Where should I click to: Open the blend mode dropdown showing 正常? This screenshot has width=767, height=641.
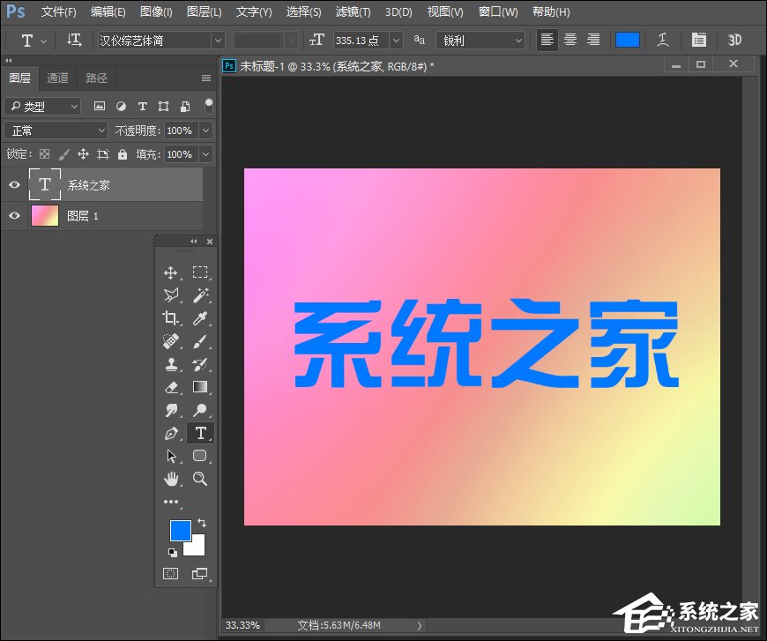tap(55, 130)
